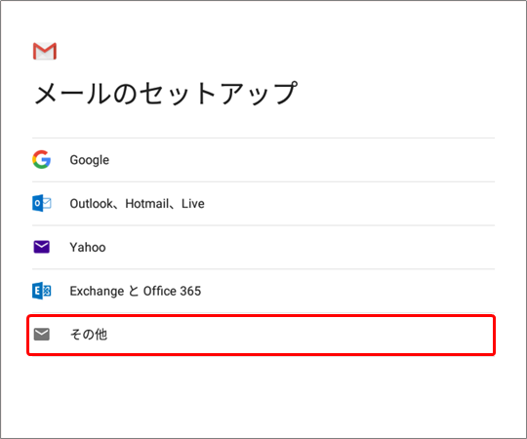Click inside the red highlighted その他 row
The image size is (527, 439).
click(x=262, y=335)
